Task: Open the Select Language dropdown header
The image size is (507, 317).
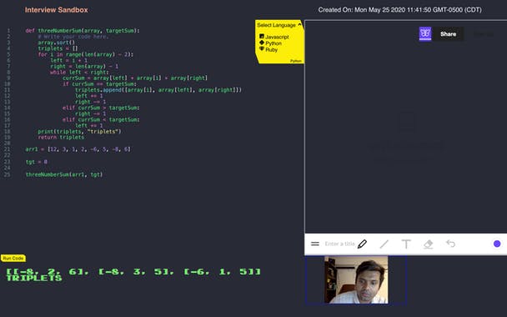Action: click(x=279, y=25)
